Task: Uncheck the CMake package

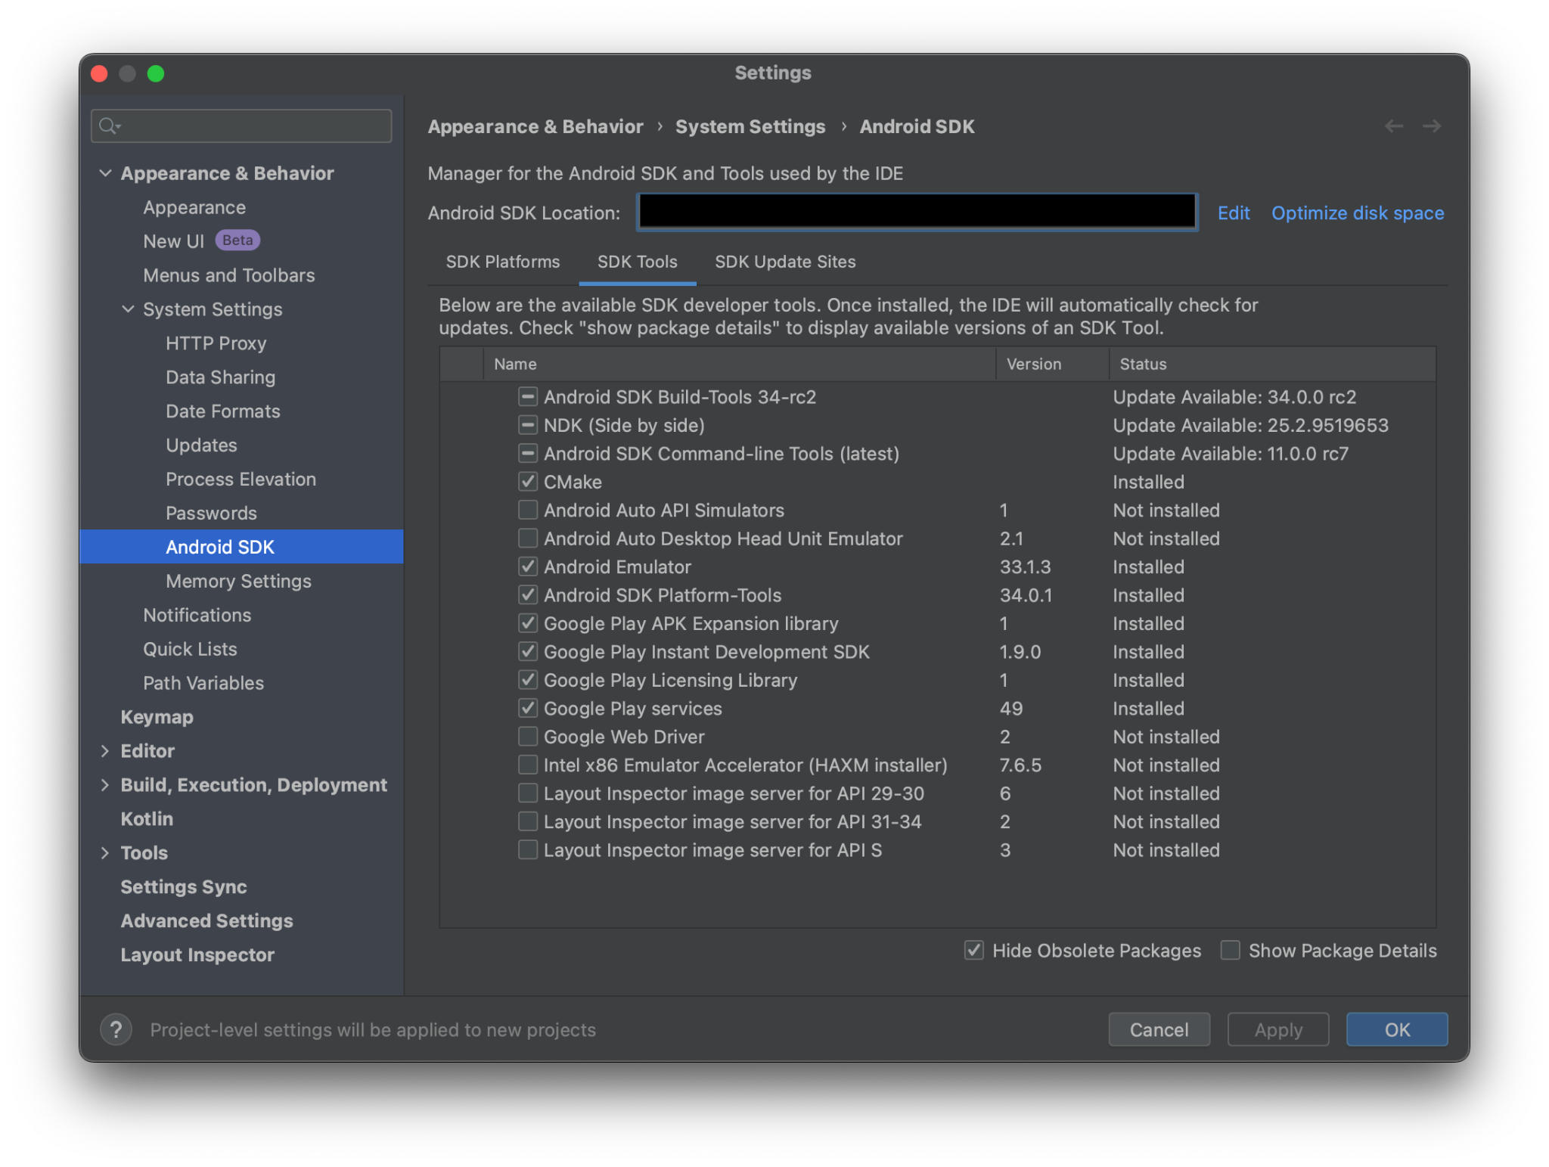Action: tap(527, 482)
